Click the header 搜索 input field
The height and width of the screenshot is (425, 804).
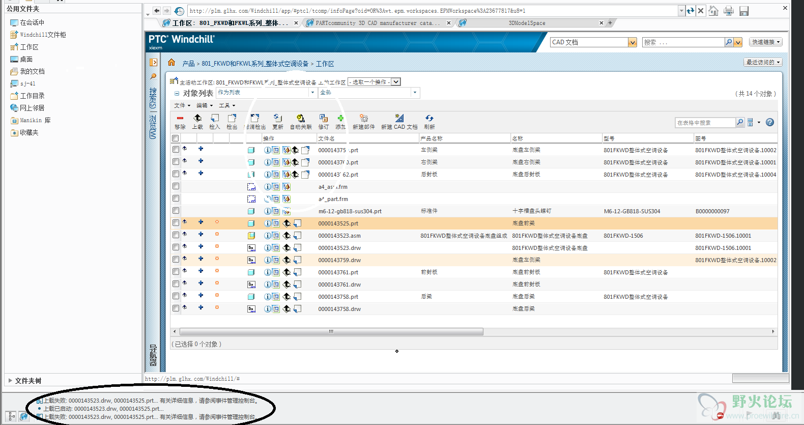tap(683, 42)
